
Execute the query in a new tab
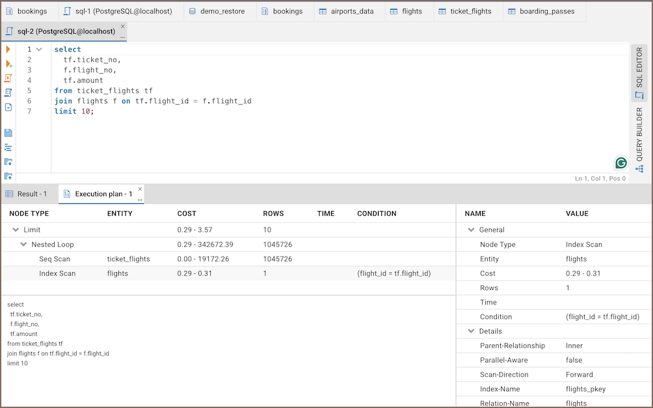point(8,64)
